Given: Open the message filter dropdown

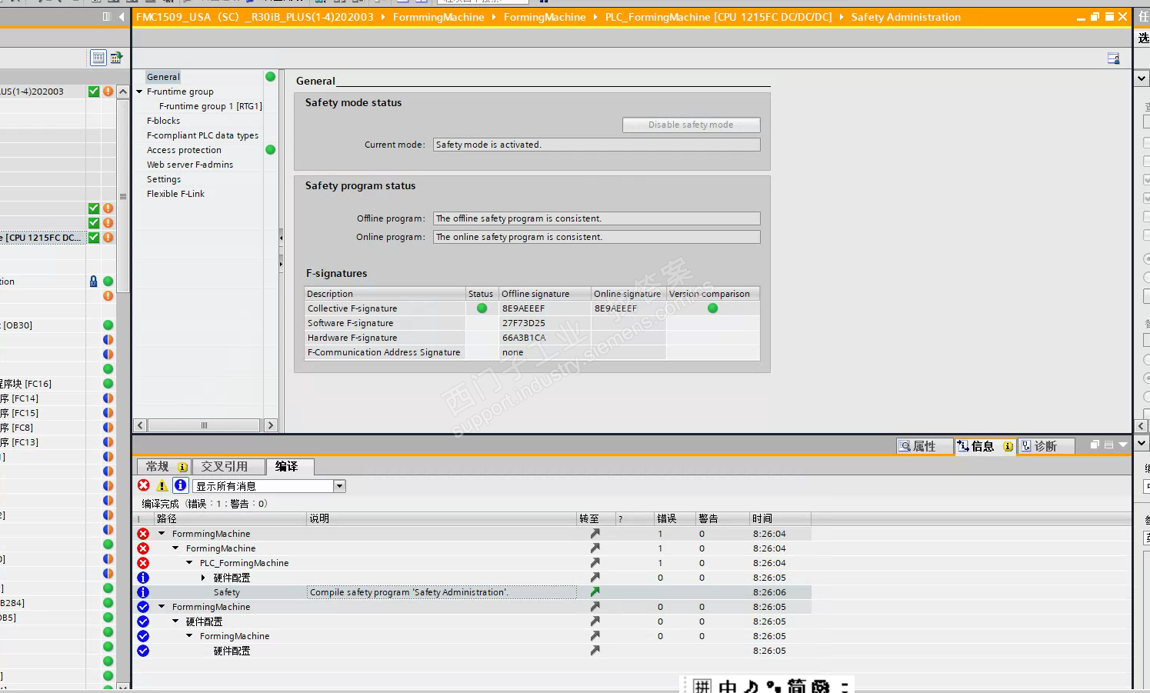Looking at the screenshot, I should (339, 486).
